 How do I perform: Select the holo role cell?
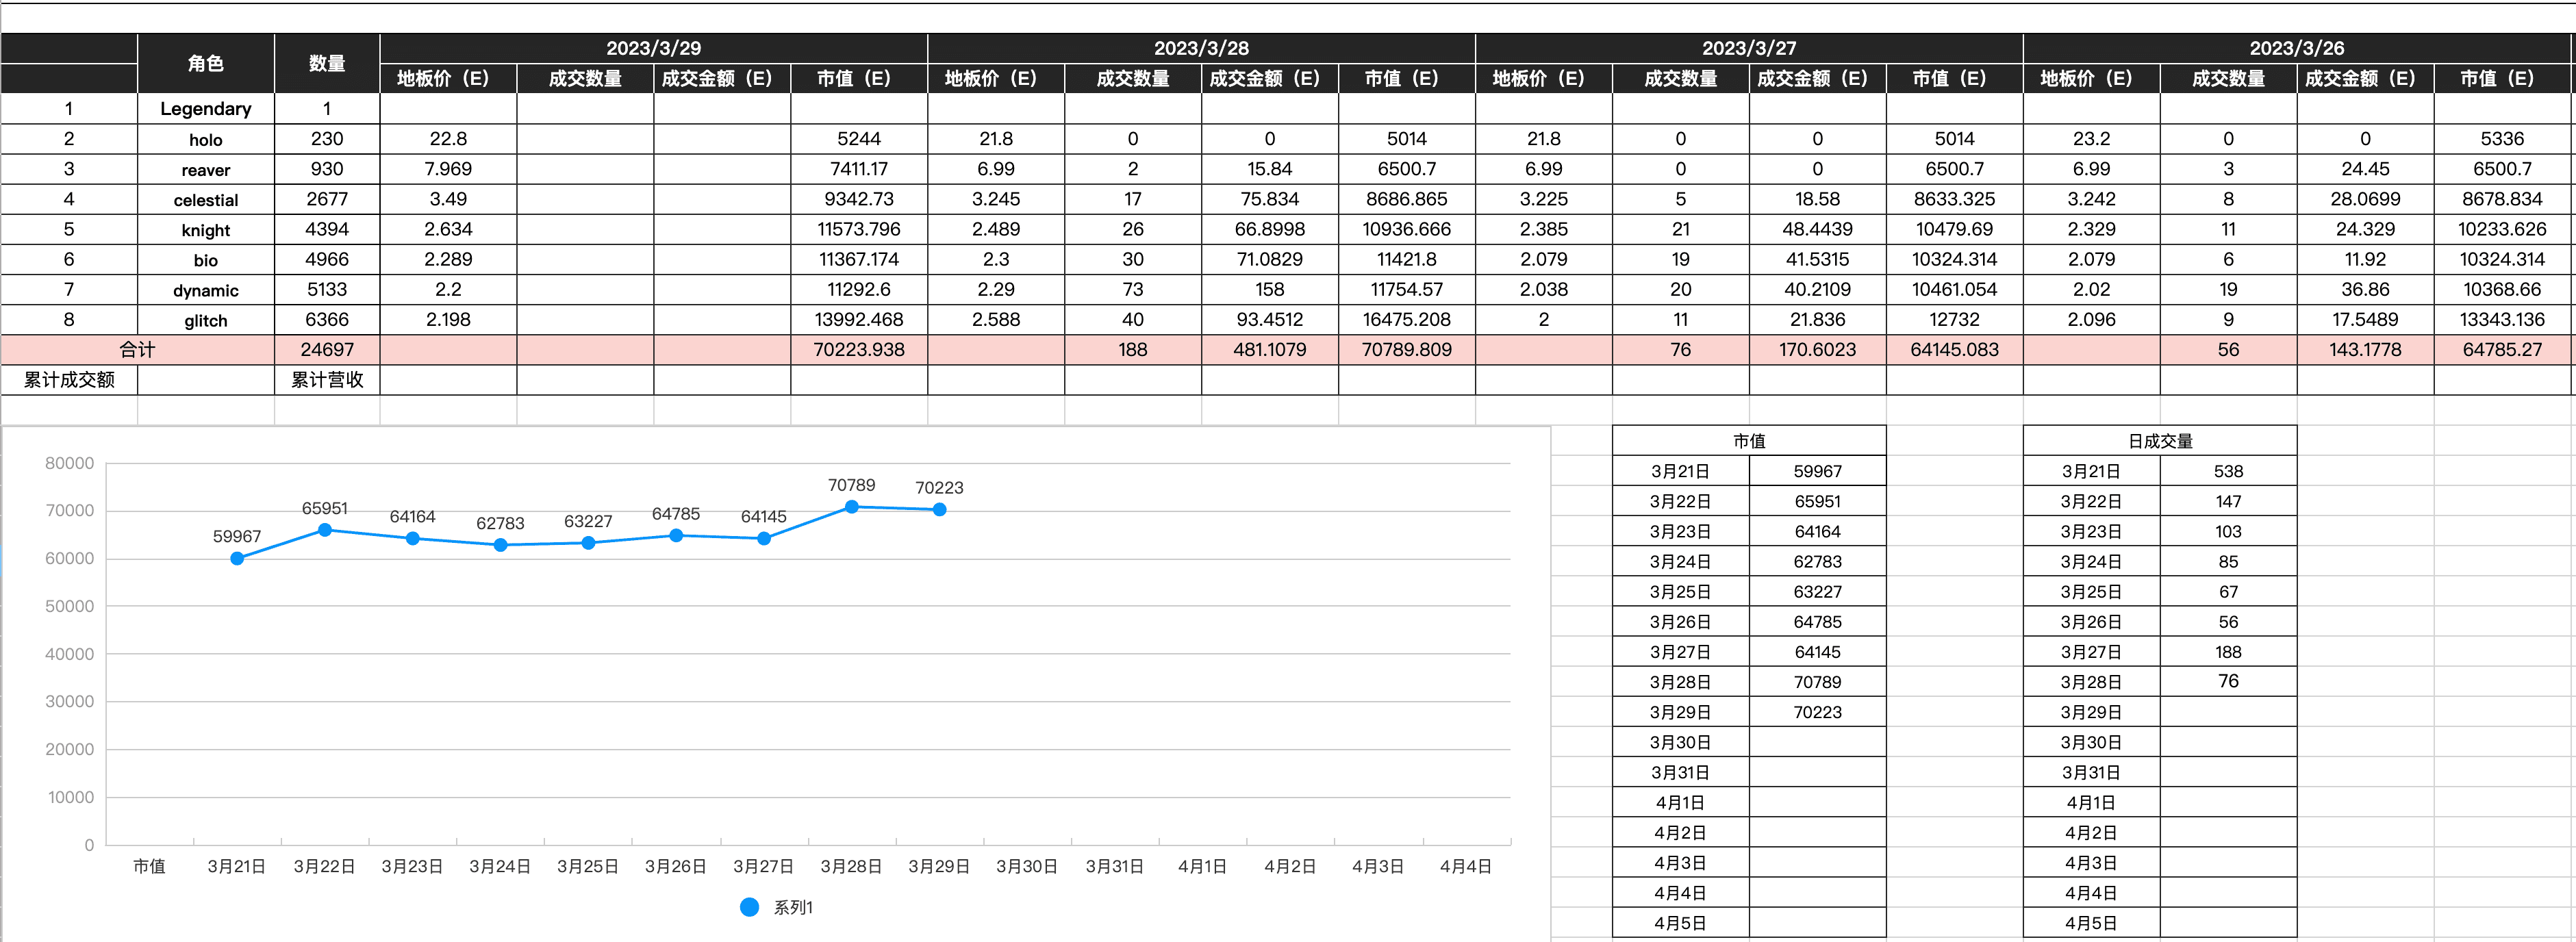point(206,139)
